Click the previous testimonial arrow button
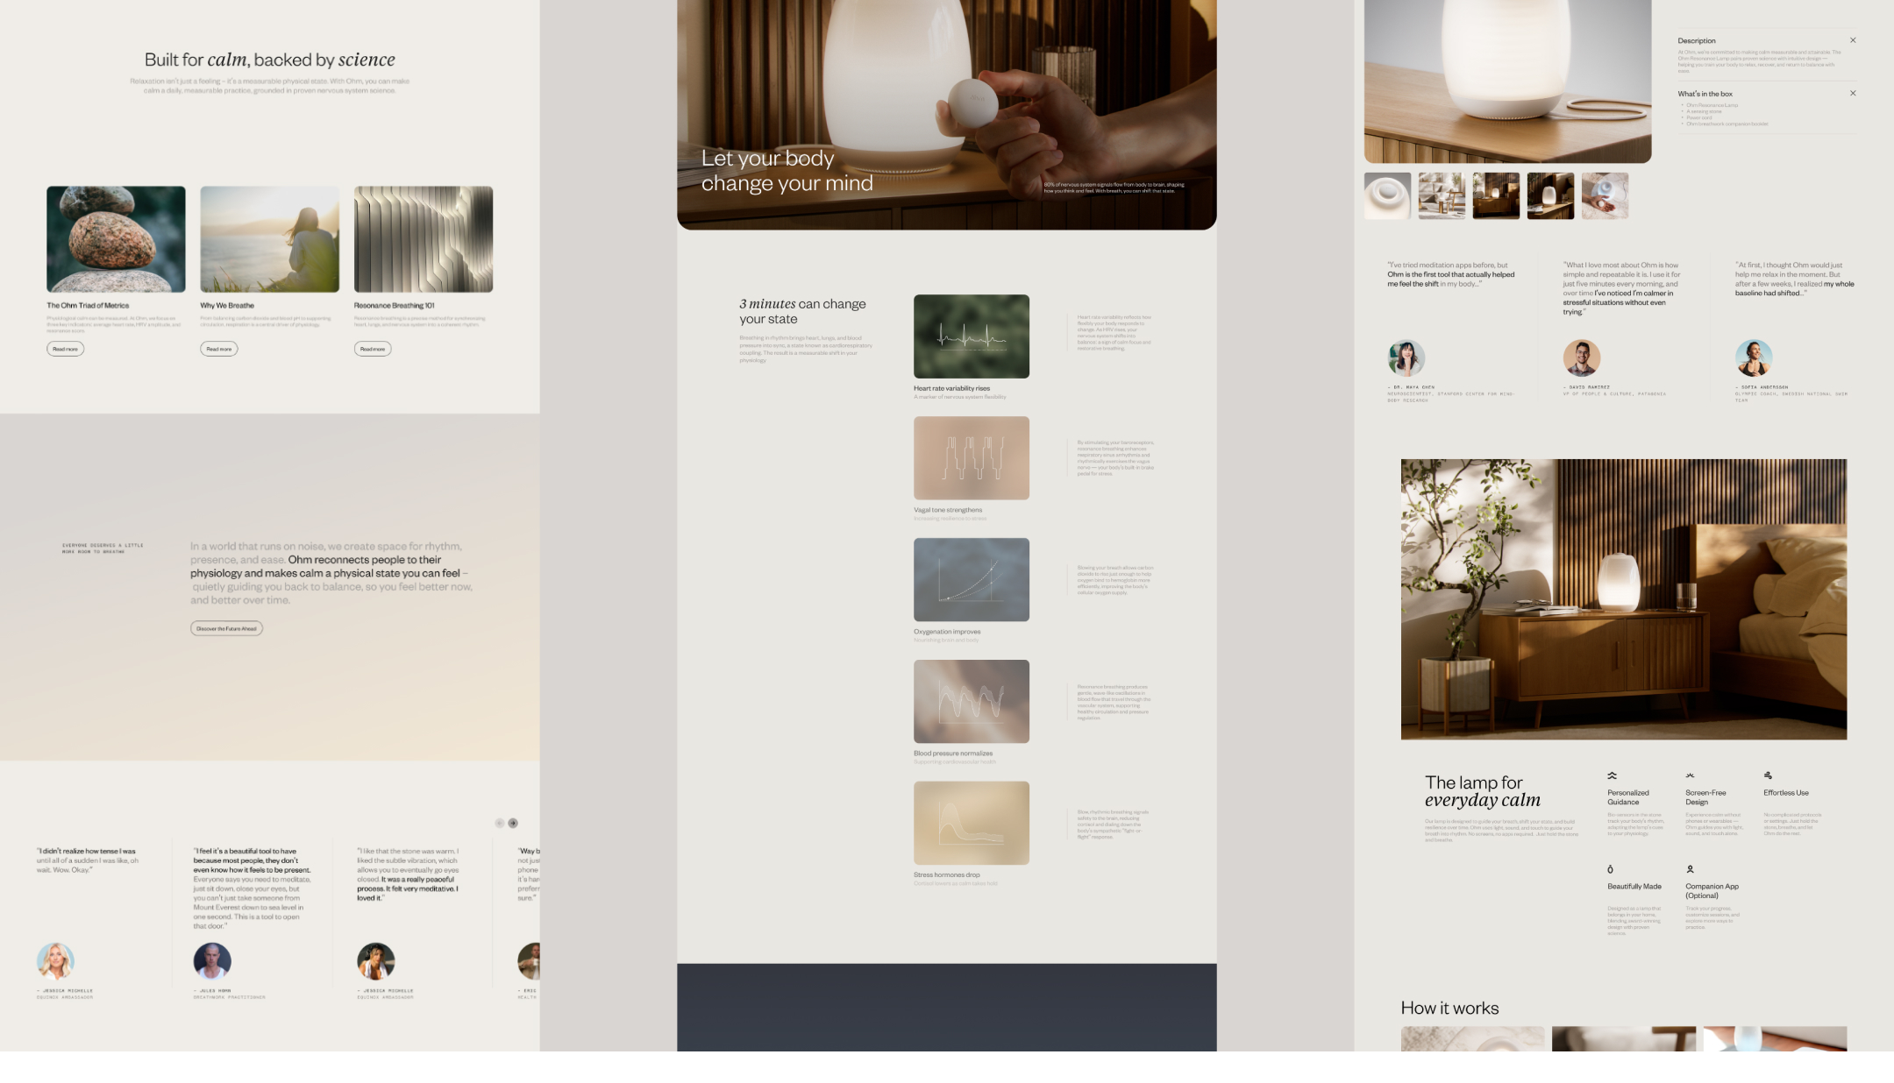 500,823
